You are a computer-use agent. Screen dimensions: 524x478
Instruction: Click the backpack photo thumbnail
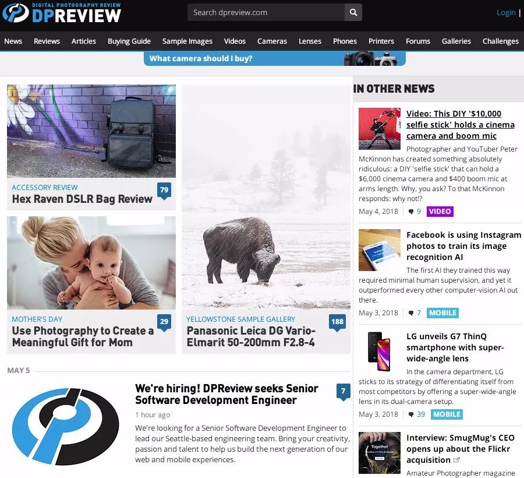(91, 131)
